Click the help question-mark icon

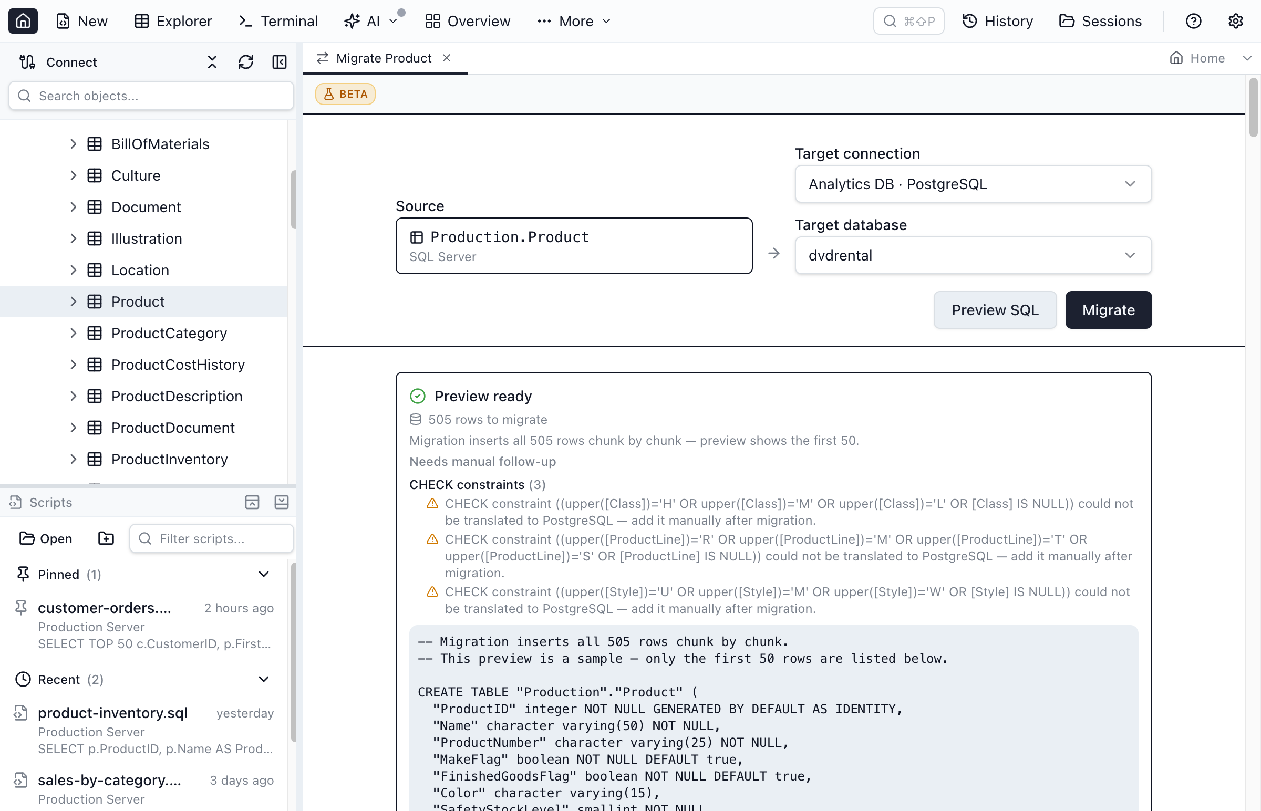[x=1193, y=21]
